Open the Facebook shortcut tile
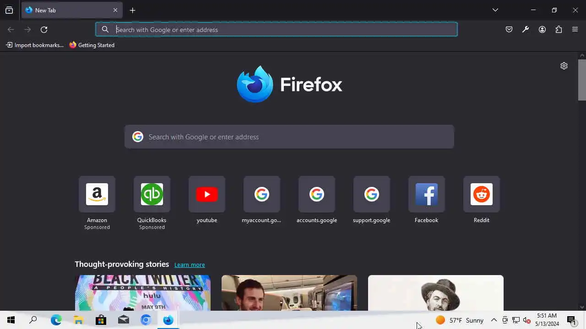 (427, 200)
